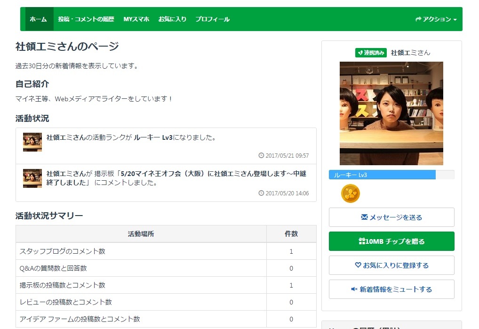
Task: Open the プロフィール tab
Action: coord(212,19)
